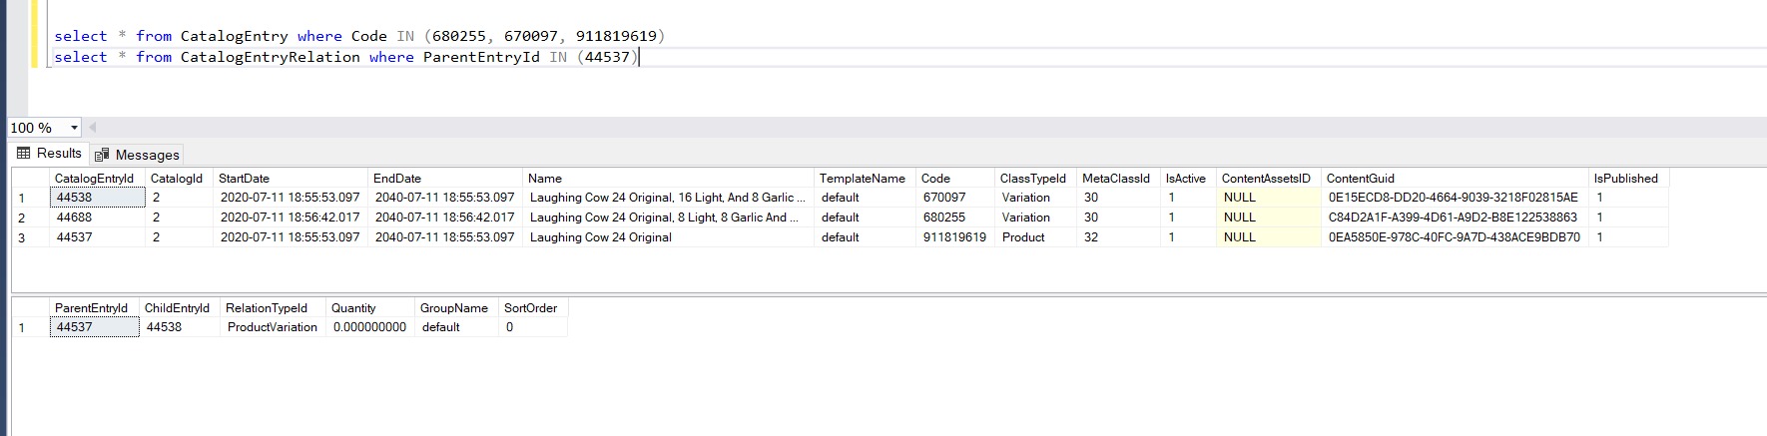Viewport: 1767px width, 436px height.
Task: Select cell with CatalogEntryId 44688
Action: pos(96,218)
